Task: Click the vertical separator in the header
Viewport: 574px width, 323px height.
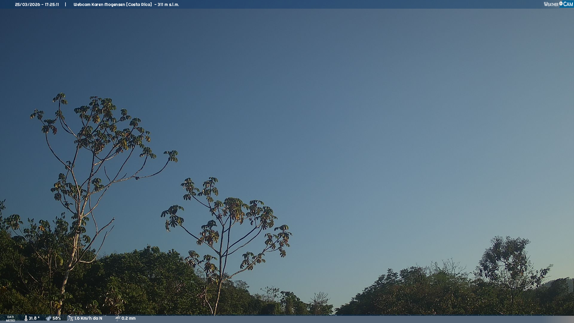Action: tap(65, 4)
